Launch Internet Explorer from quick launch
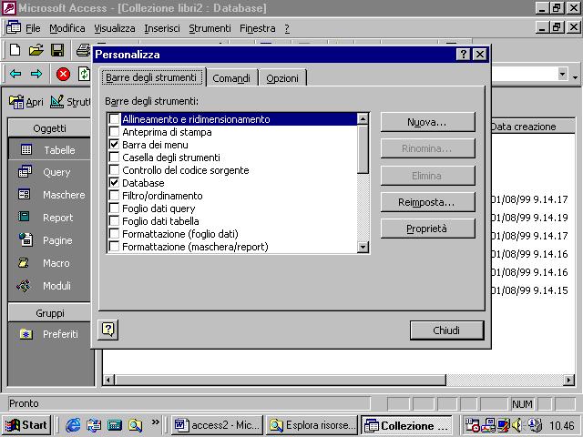Viewport: 583px width, 437px height. coord(73,425)
